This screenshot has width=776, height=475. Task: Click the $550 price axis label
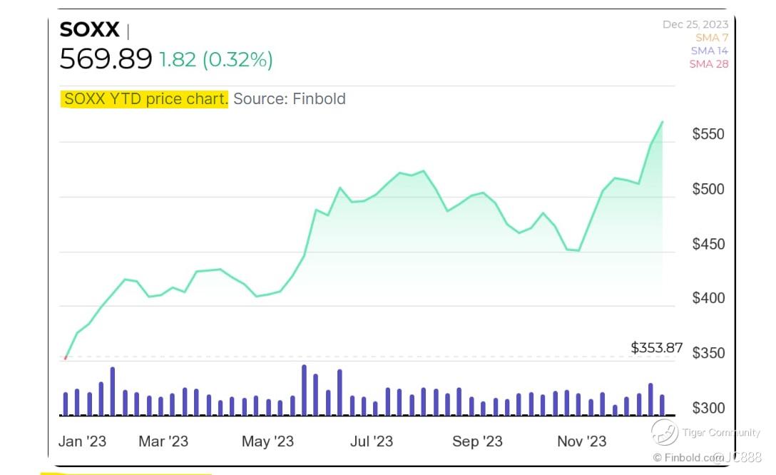click(x=708, y=134)
